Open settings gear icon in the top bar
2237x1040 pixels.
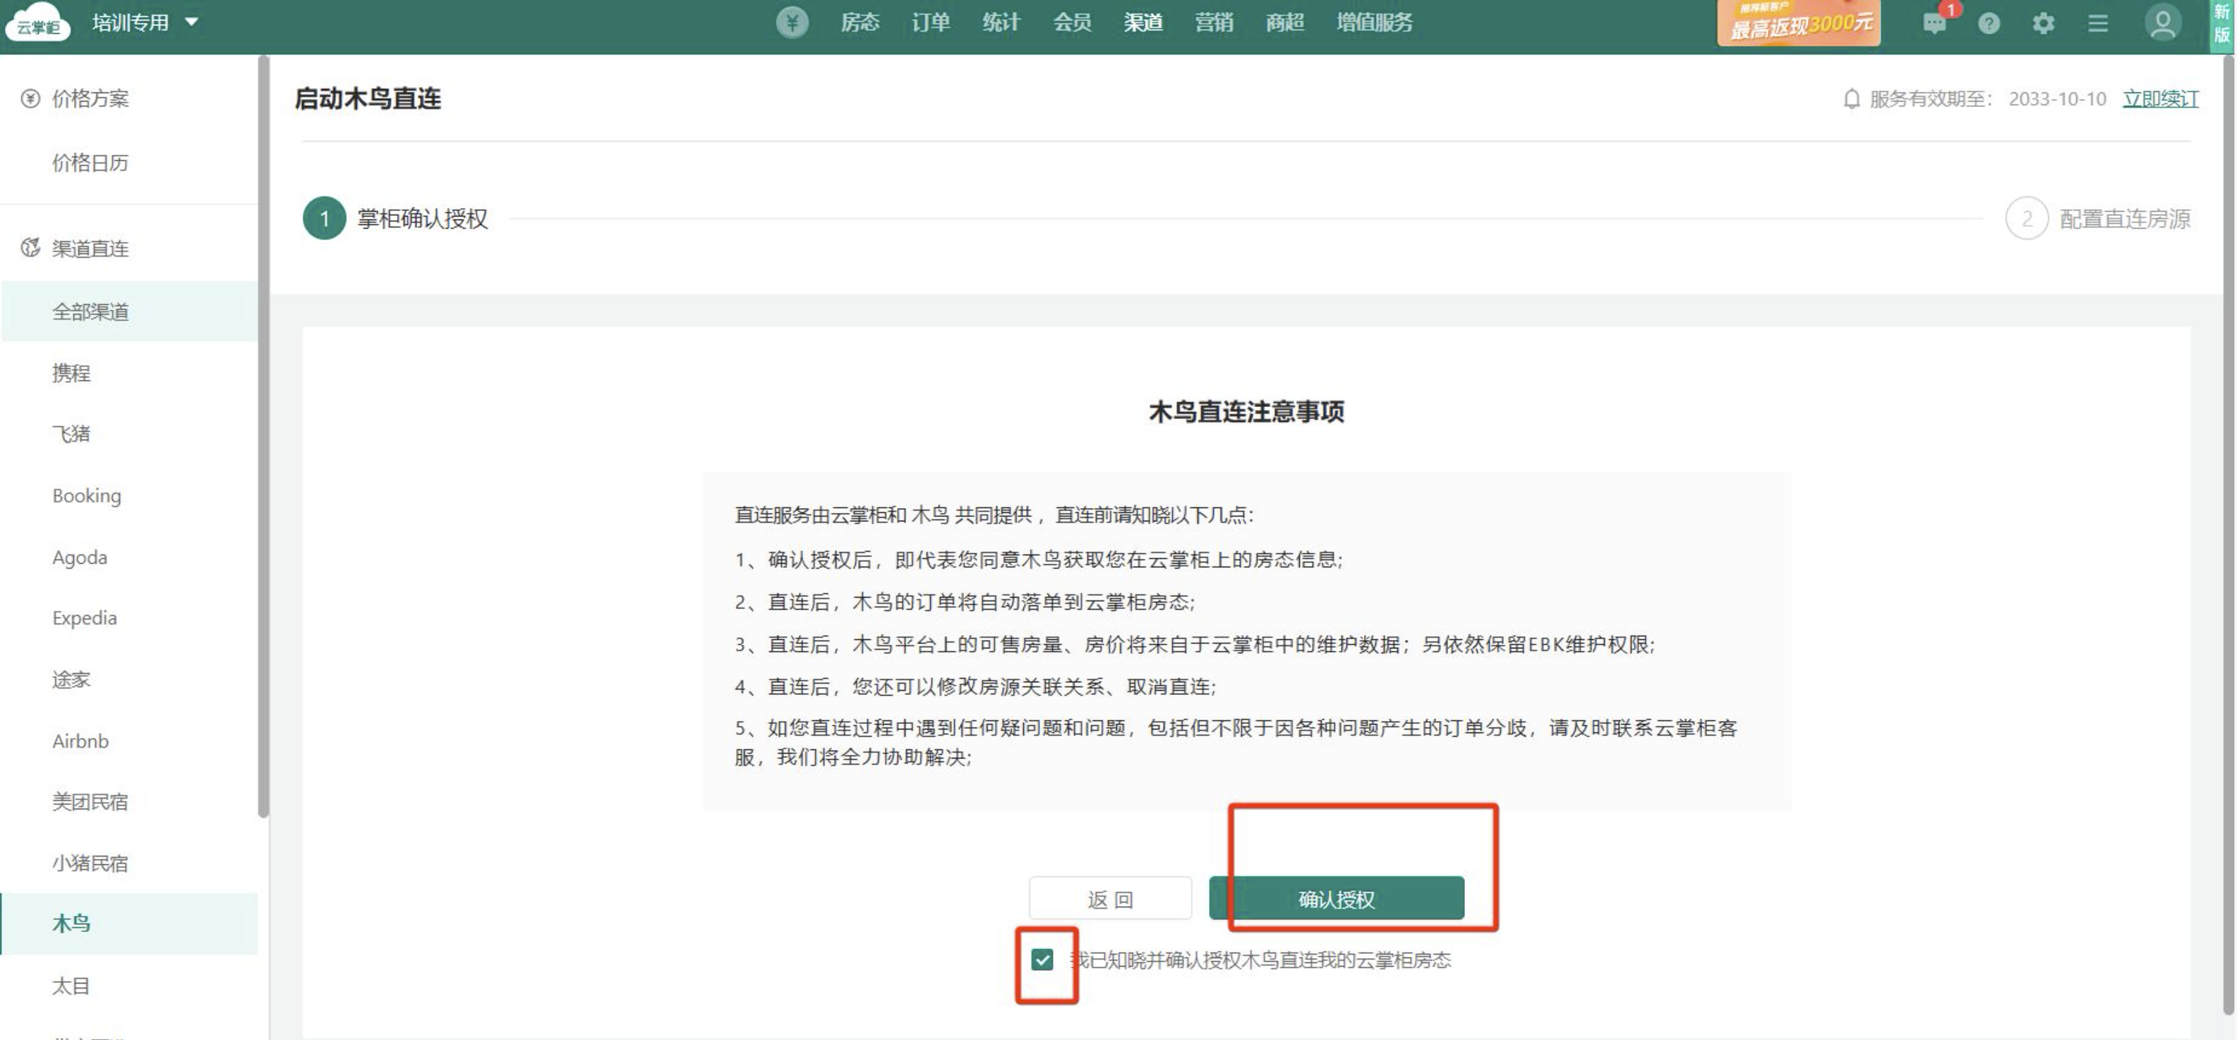pyautogui.click(x=2044, y=23)
